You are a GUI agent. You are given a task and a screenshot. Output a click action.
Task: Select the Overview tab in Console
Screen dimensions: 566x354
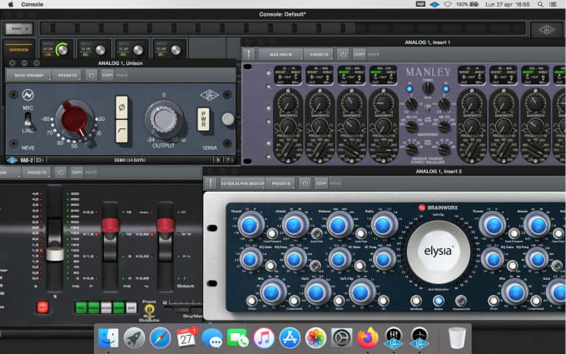[x=19, y=49]
